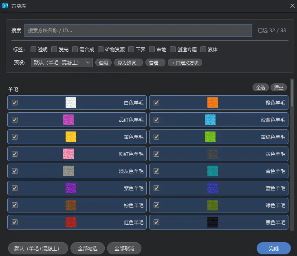Image resolution: width=297 pixels, height=256 pixels.
Task: Click the brown wool block icon
Action: tap(71, 205)
